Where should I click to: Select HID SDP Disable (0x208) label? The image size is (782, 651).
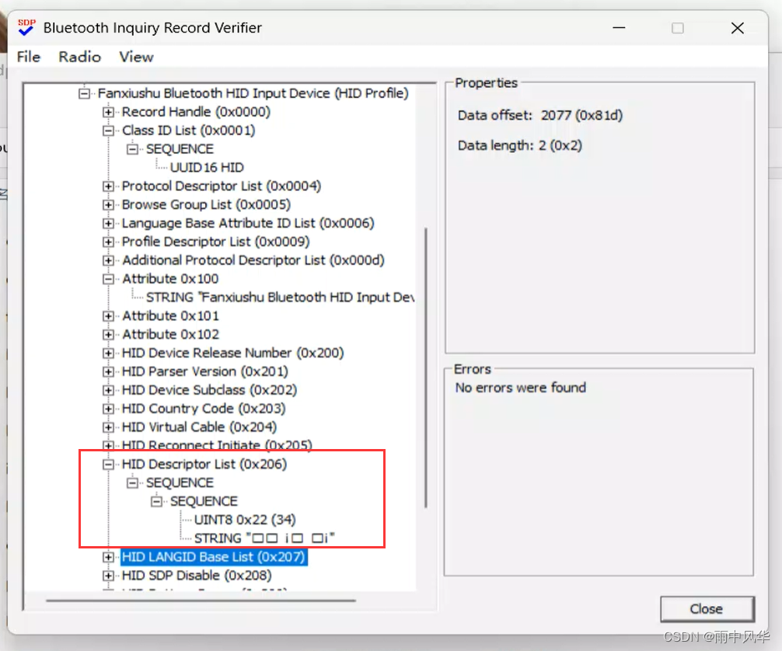(197, 575)
